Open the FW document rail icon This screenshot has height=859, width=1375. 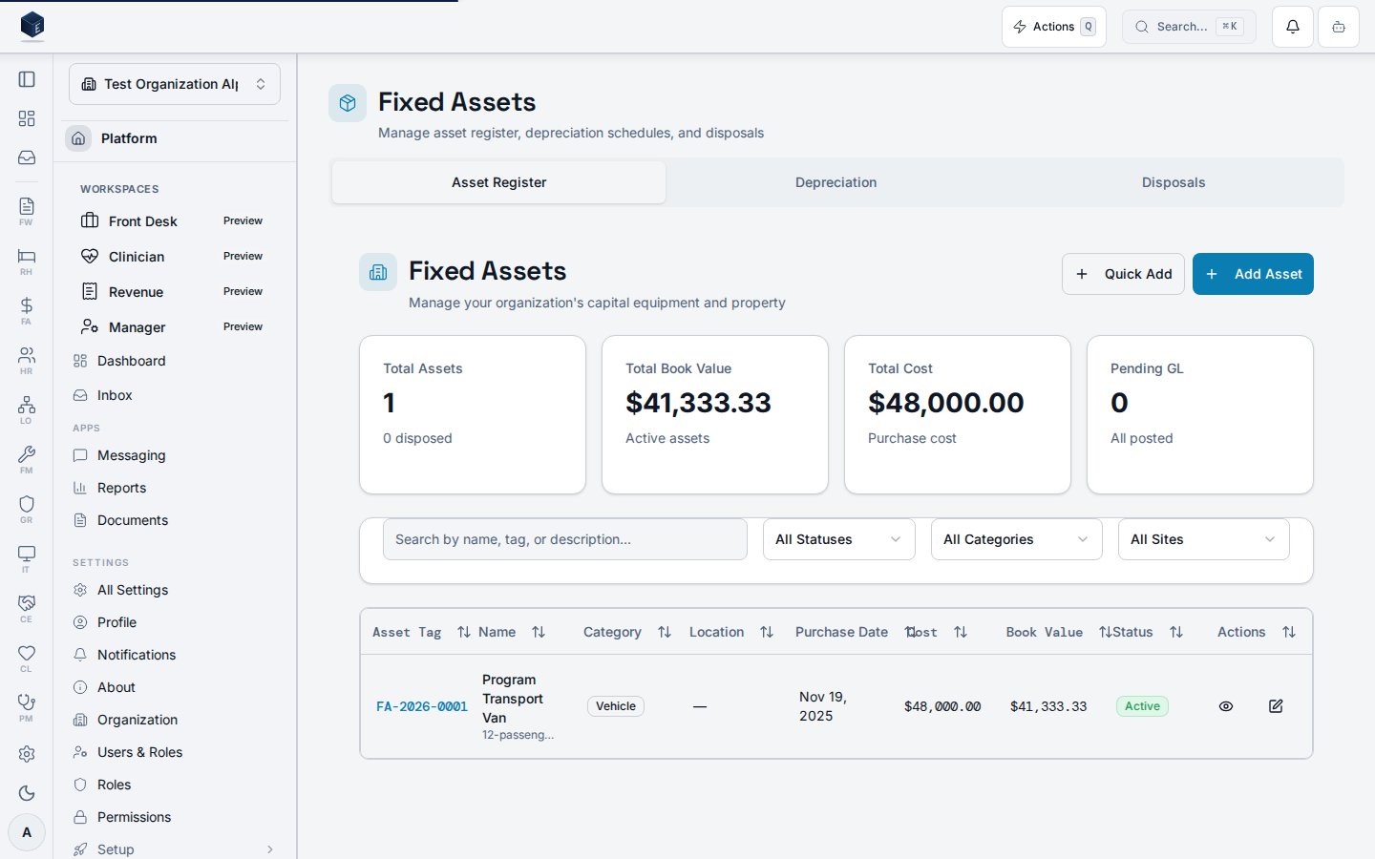coord(27,211)
